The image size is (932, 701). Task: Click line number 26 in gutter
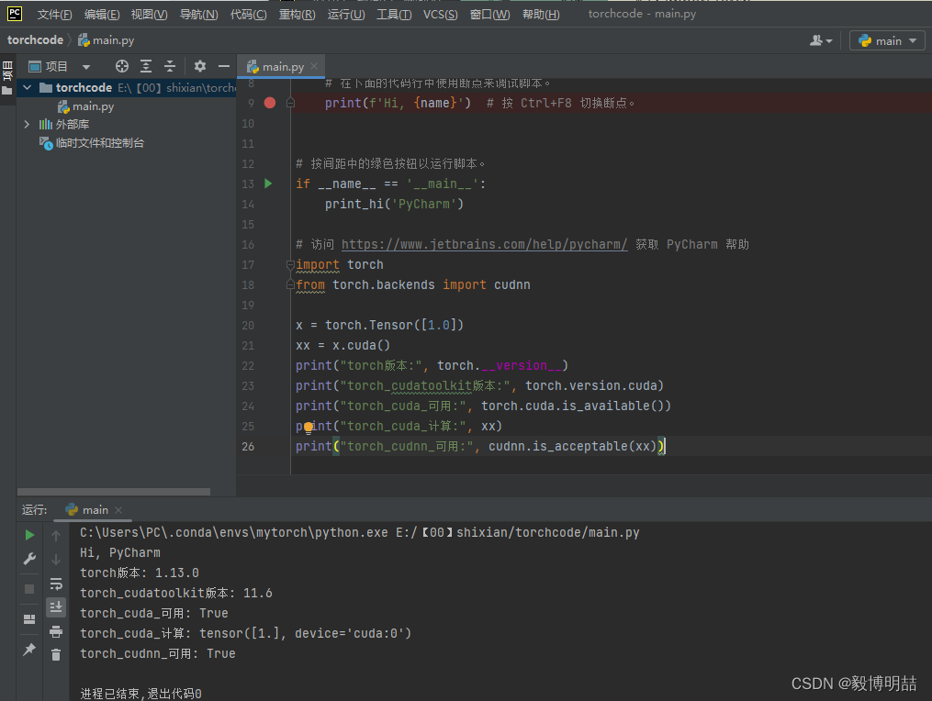point(248,446)
